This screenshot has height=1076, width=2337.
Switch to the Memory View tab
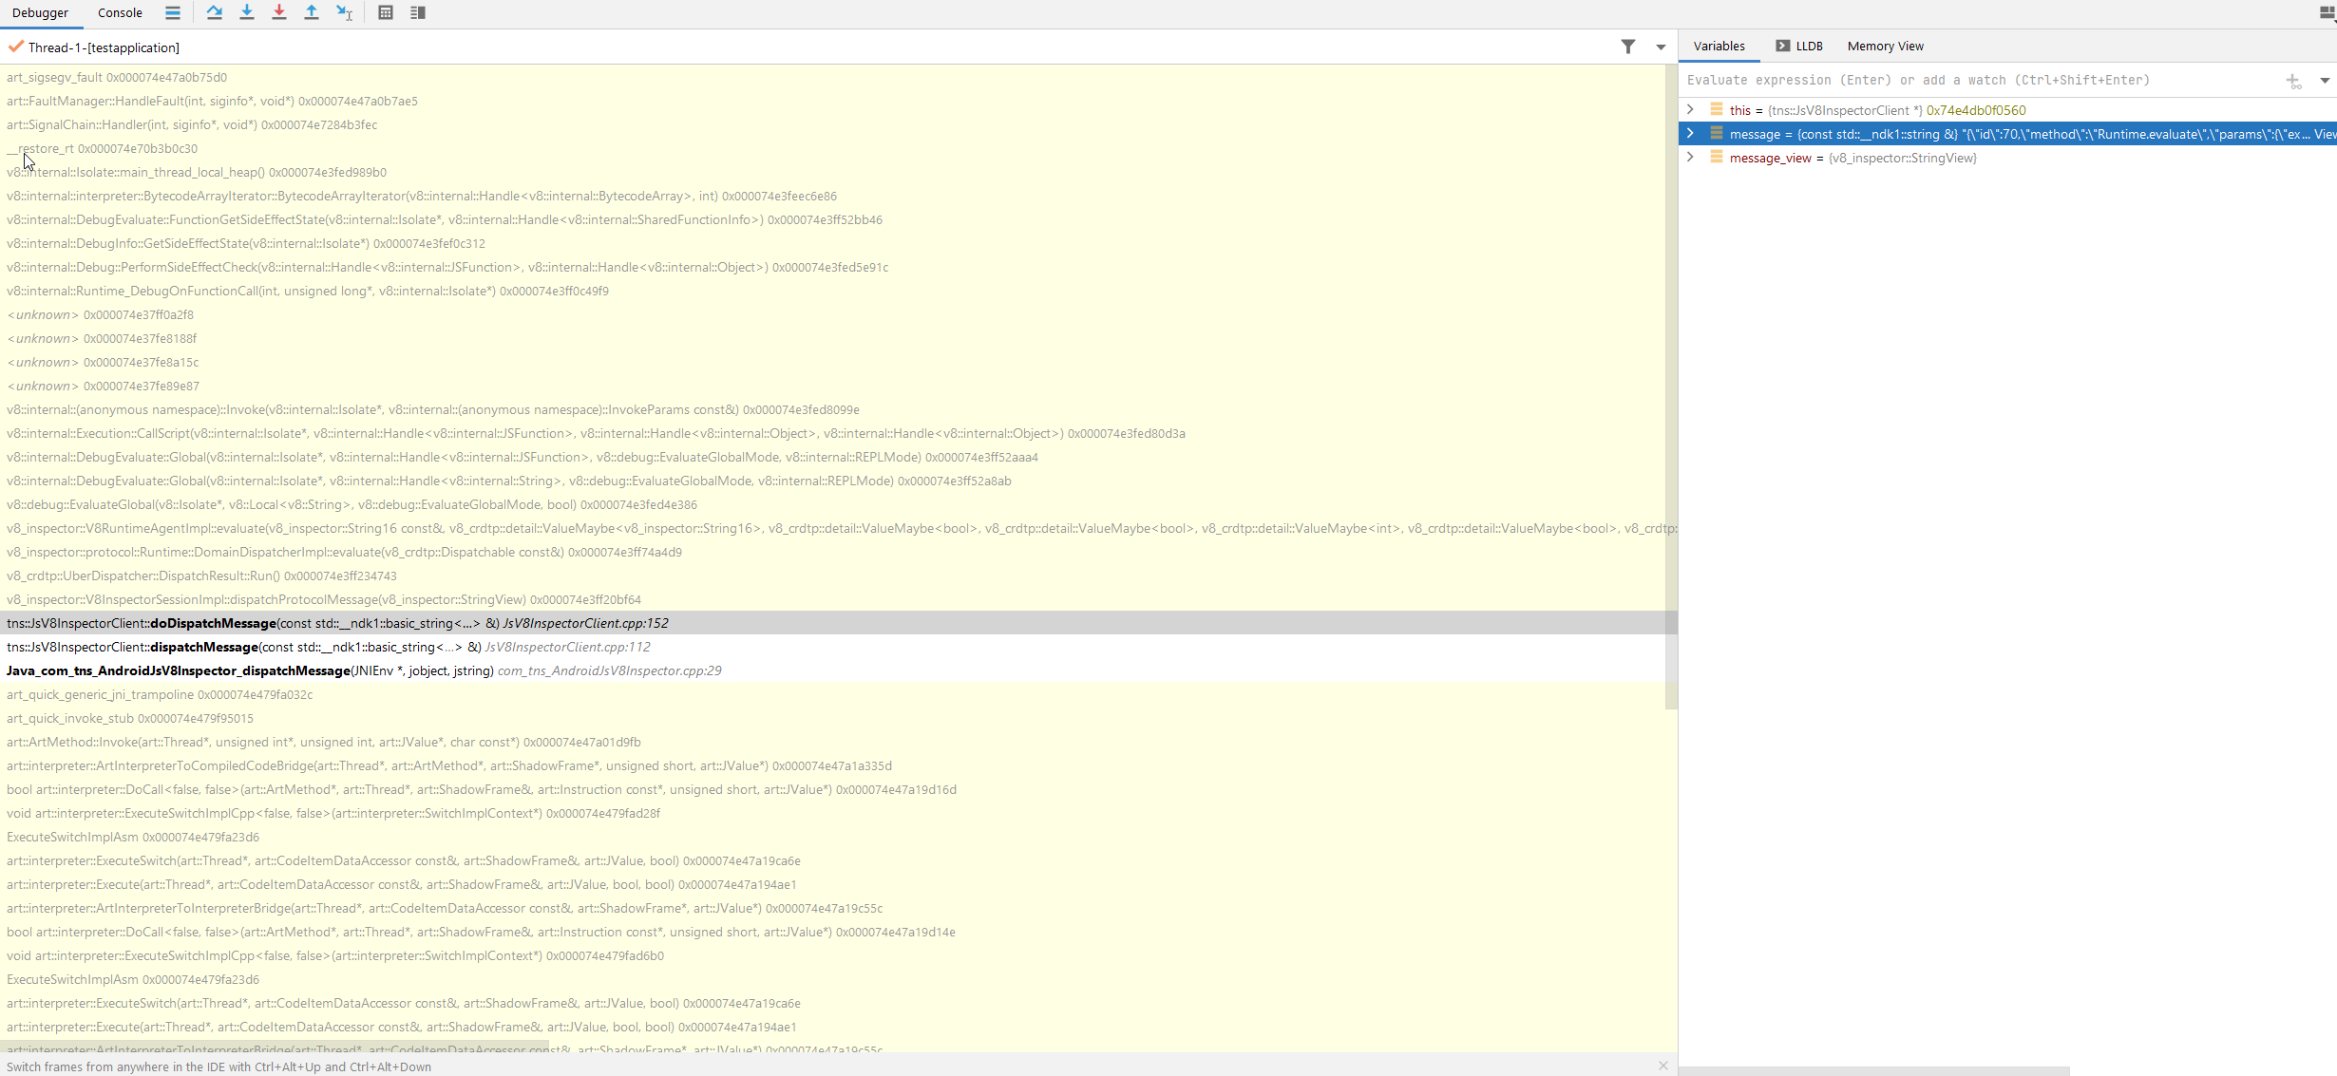coord(1885,46)
